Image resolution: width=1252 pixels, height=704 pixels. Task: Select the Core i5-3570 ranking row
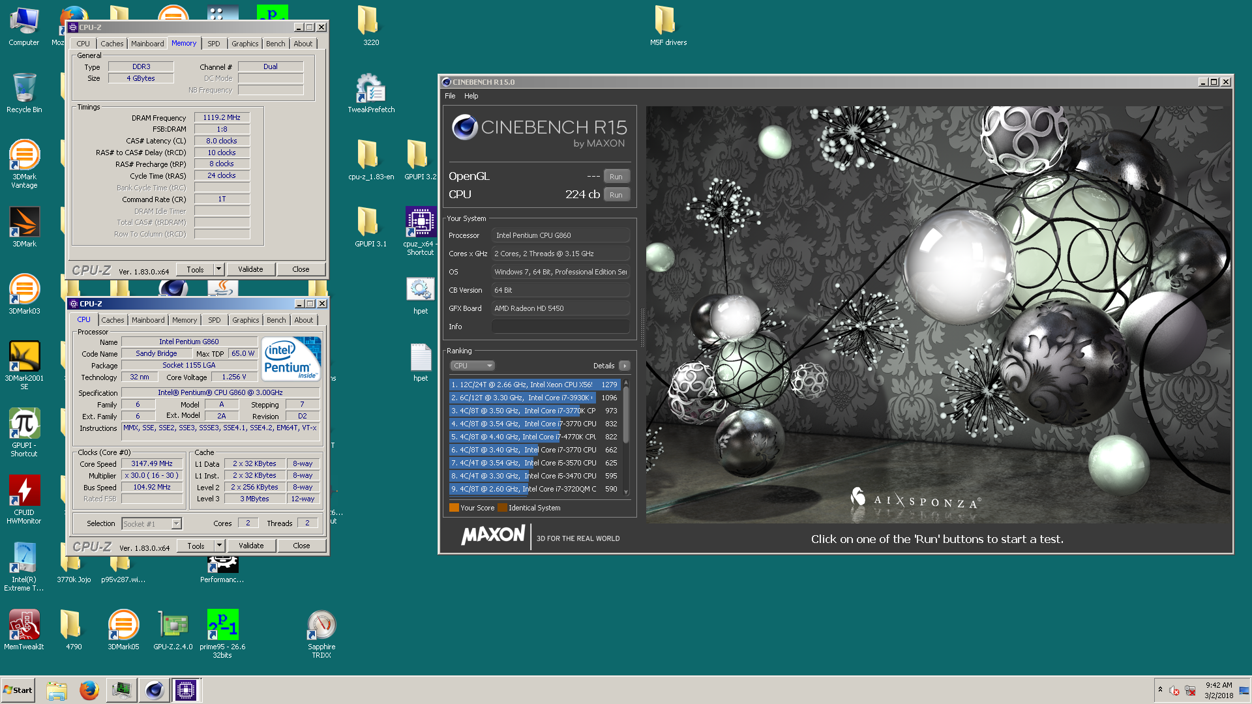tap(534, 463)
